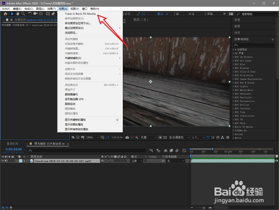This screenshot has height=210, width=279.
Task: Select the Unified Camera tool
Action: coord(35,14)
